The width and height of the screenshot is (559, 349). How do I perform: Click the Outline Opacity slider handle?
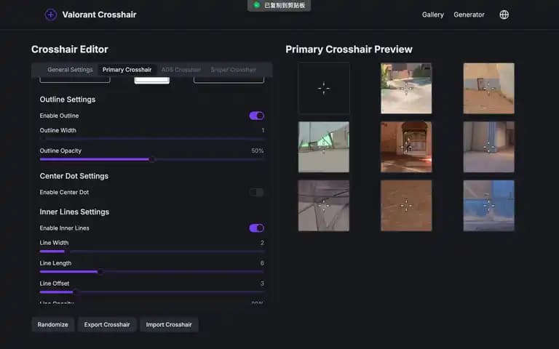pos(152,159)
